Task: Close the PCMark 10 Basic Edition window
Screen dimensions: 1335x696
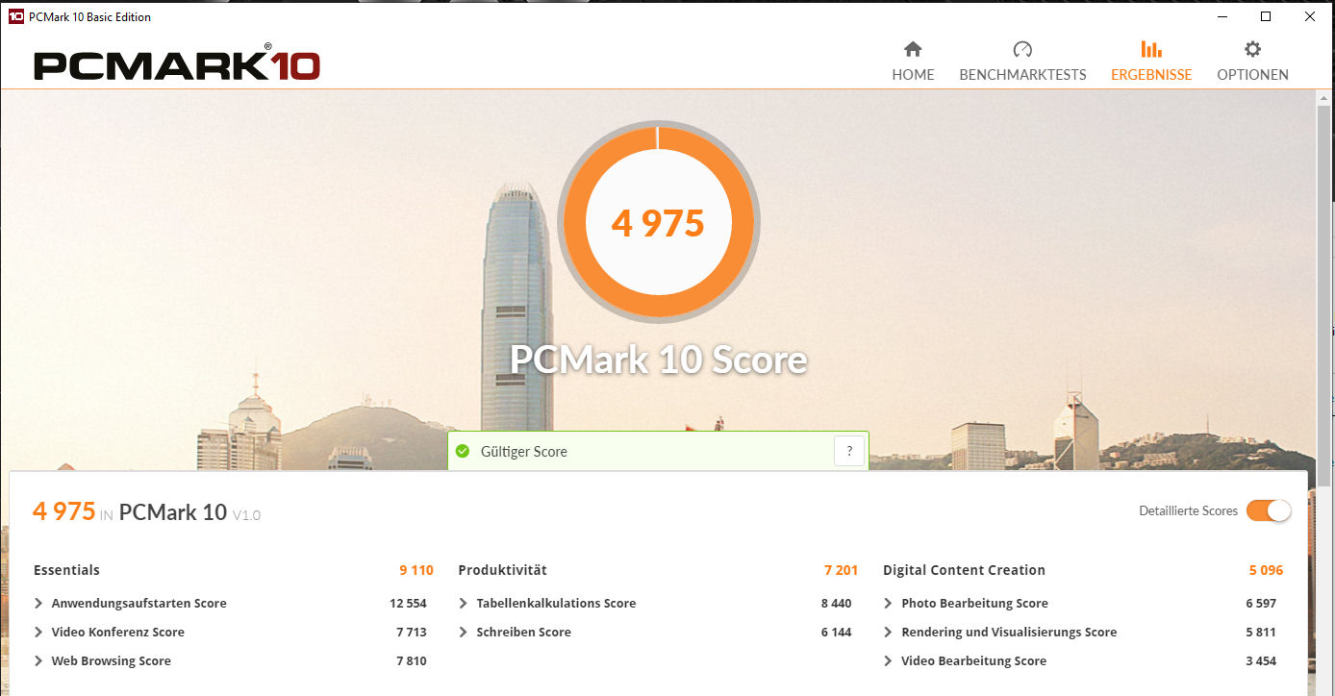Action: pyautogui.click(x=1310, y=16)
